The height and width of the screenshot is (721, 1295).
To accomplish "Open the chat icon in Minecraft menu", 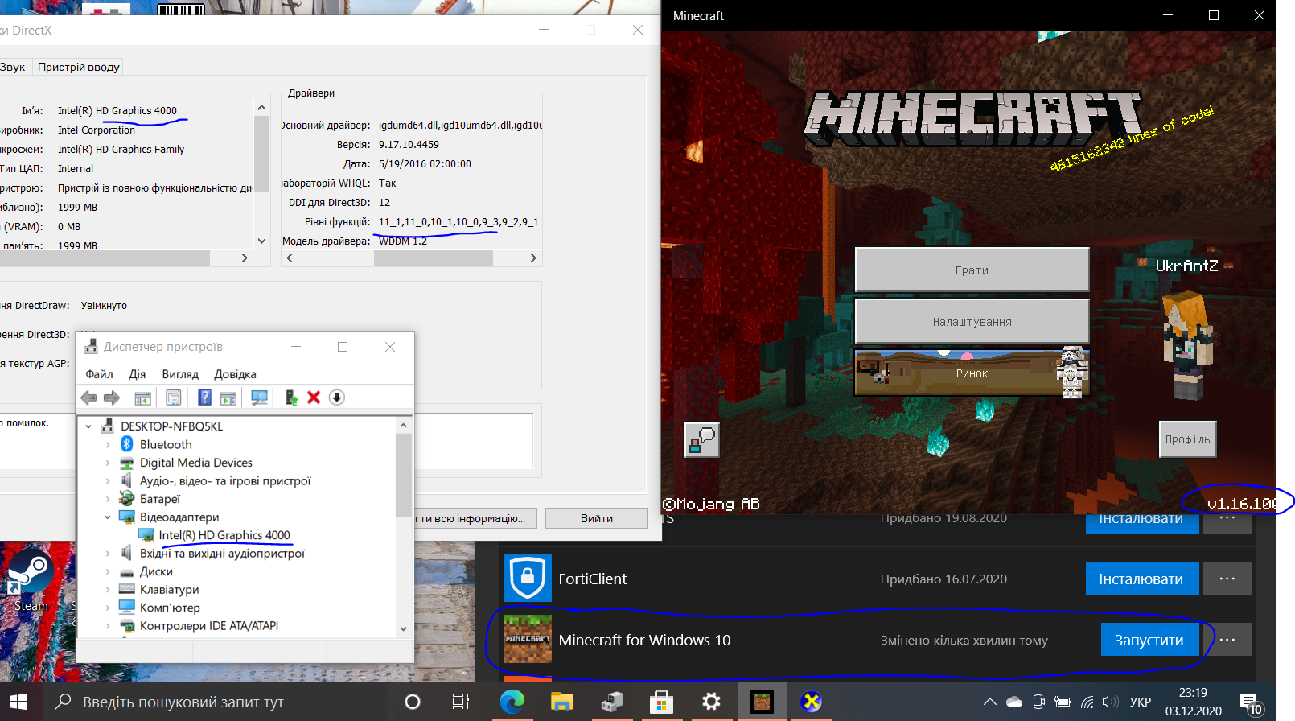I will tap(701, 439).
